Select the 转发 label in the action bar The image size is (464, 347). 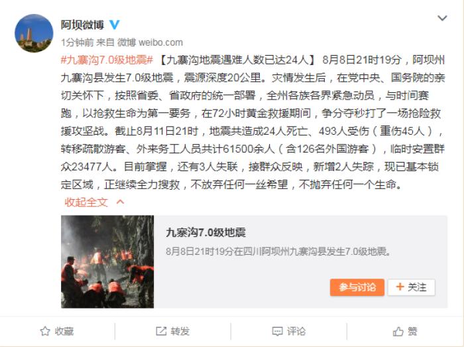coord(180,331)
